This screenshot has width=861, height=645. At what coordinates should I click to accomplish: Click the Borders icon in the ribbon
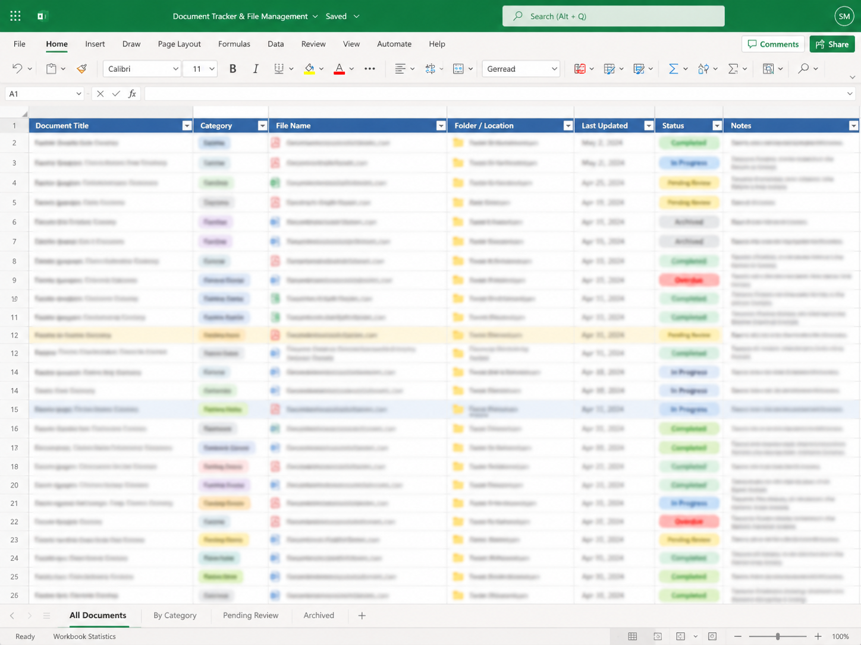coord(279,69)
